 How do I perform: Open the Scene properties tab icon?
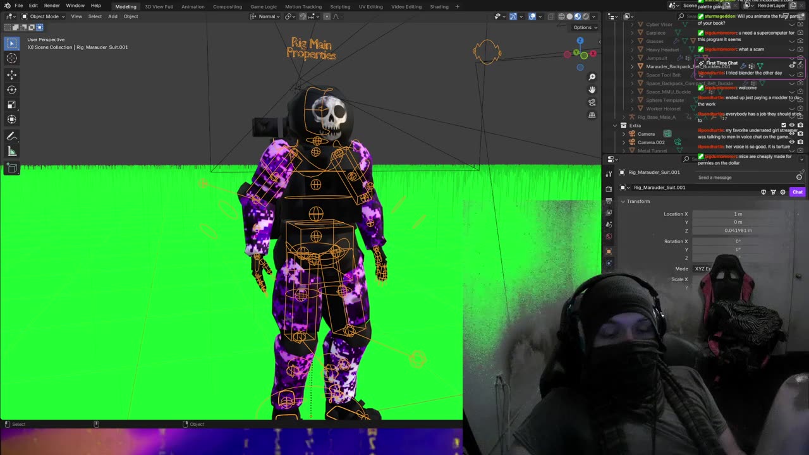[x=609, y=224]
